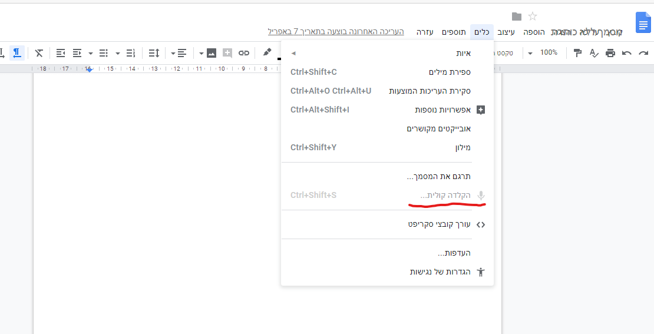Viewport: 654px width, 334px height.
Task: Click the curved arrow pointing left in toolbar
Action: (x=627, y=53)
